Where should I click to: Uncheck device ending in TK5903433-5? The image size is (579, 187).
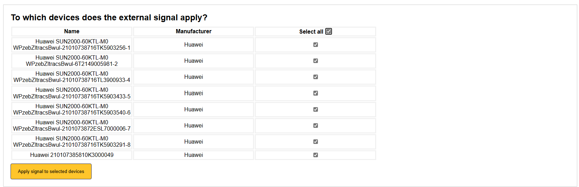315,93
